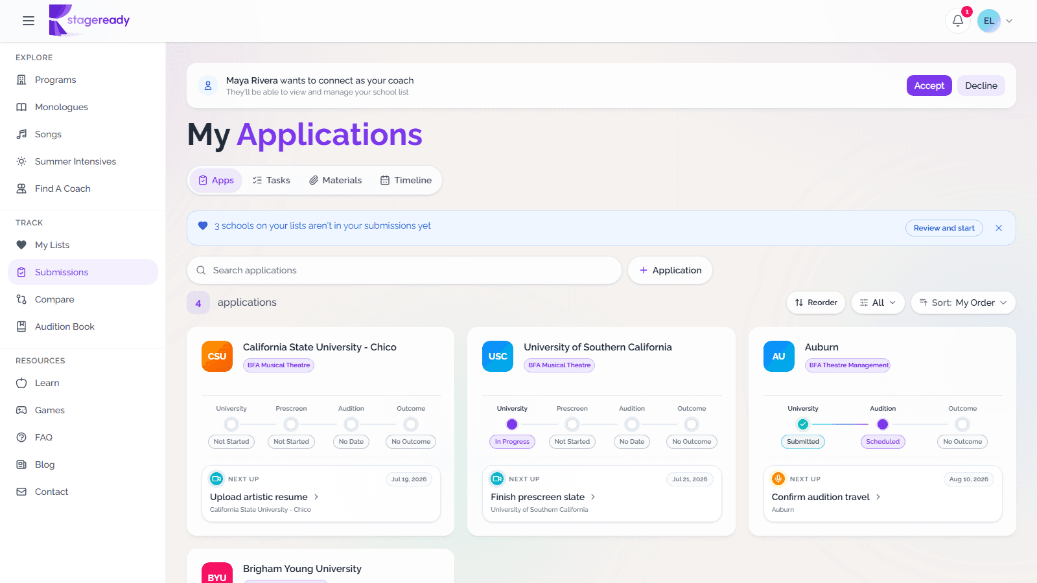Open the FAQ page
Viewport: 1037px width, 583px height.
(x=83, y=437)
